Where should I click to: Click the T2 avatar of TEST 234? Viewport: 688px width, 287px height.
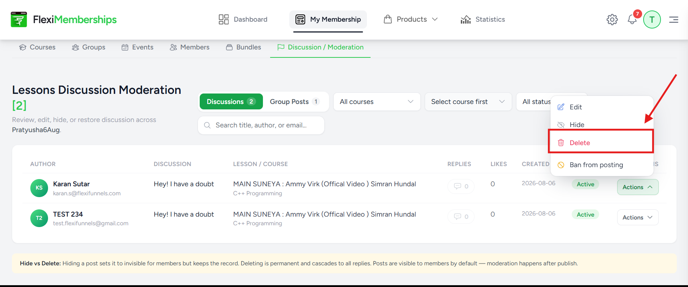[x=39, y=218]
